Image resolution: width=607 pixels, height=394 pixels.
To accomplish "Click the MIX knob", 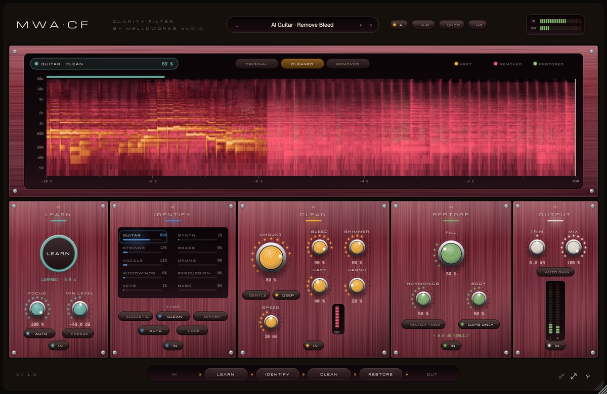I will click(573, 247).
